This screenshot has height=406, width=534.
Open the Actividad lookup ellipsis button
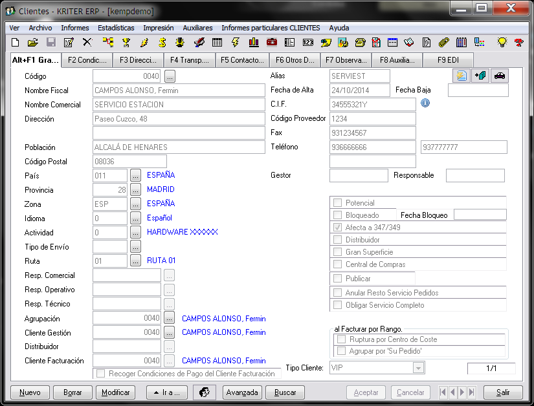point(135,233)
